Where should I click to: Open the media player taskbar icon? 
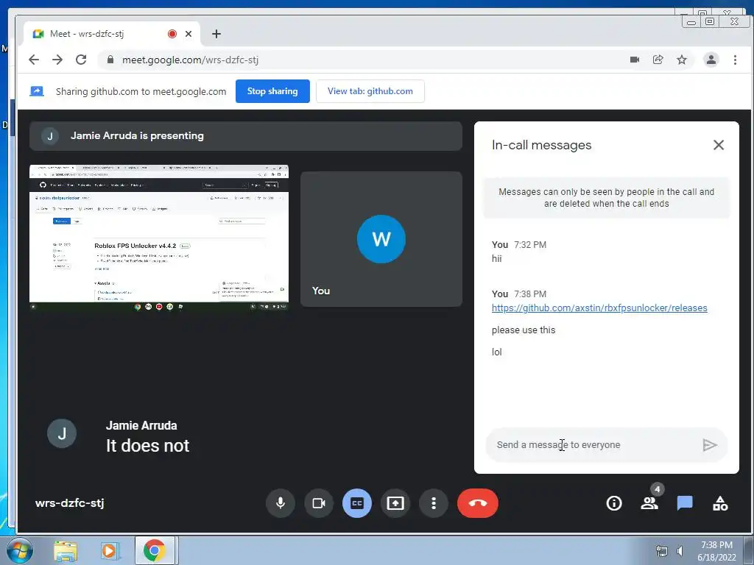(109, 551)
